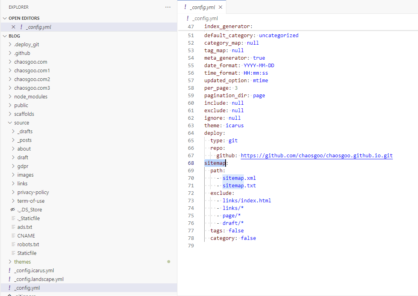Click the yellow exclamation icon of _config.icarus.yml

tap(9, 271)
